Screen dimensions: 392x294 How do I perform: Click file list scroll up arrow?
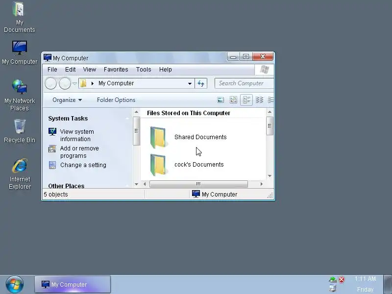coord(269,112)
